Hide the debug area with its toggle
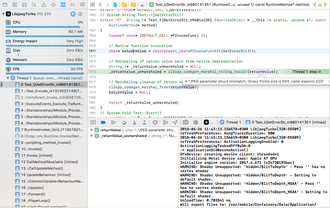The image size is (330, 208). pyautogui.click(x=93, y=122)
